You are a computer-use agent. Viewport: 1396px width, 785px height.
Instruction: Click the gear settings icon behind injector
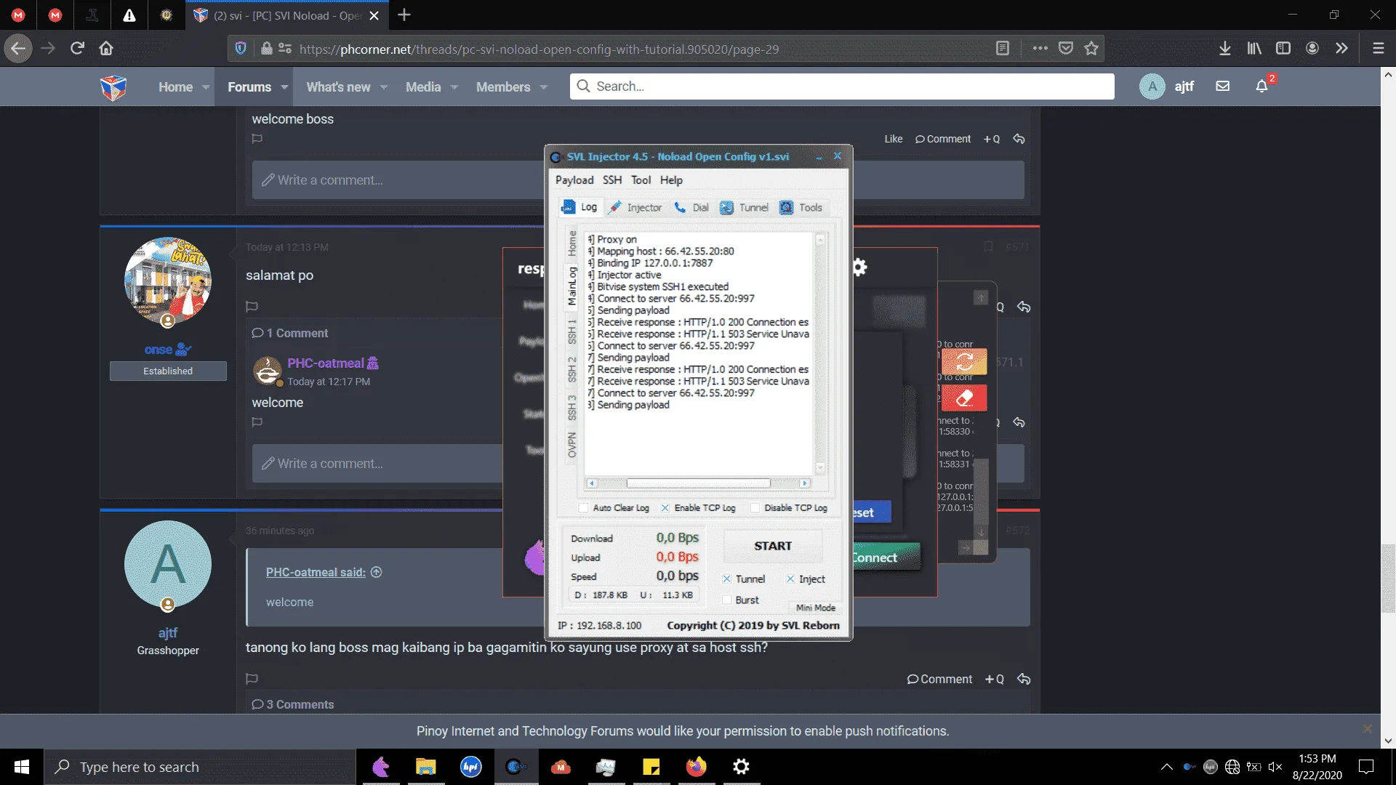click(860, 267)
